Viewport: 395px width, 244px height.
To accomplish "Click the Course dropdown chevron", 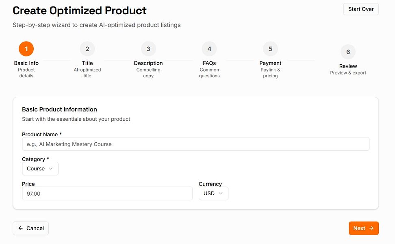I will click(x=51, y=168).
